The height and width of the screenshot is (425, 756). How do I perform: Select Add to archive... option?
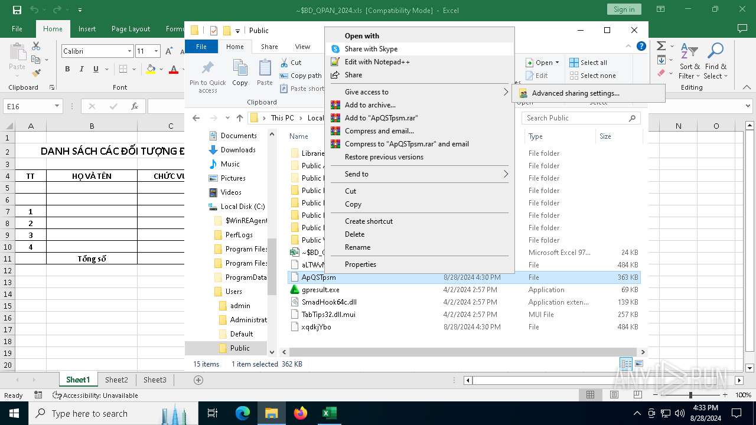tap(370, 105)
